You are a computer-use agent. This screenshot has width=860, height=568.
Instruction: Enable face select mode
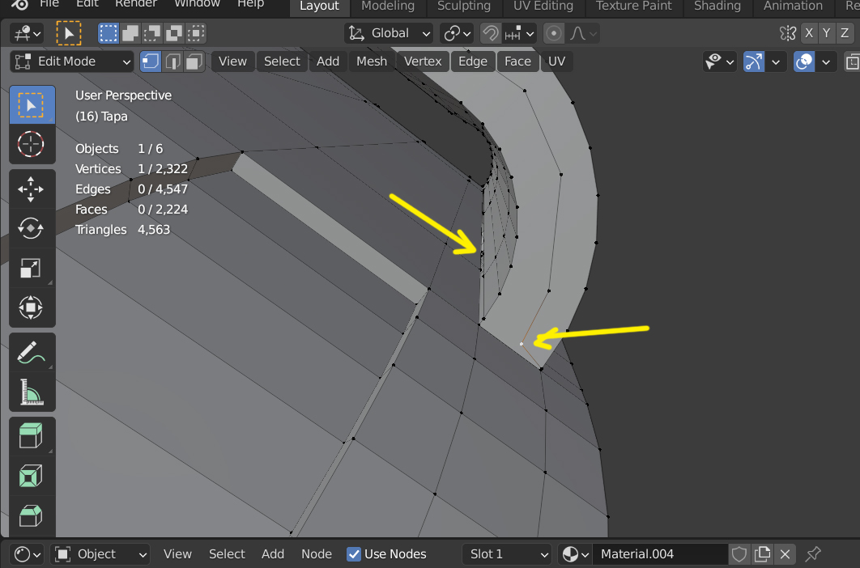point(194,61)
